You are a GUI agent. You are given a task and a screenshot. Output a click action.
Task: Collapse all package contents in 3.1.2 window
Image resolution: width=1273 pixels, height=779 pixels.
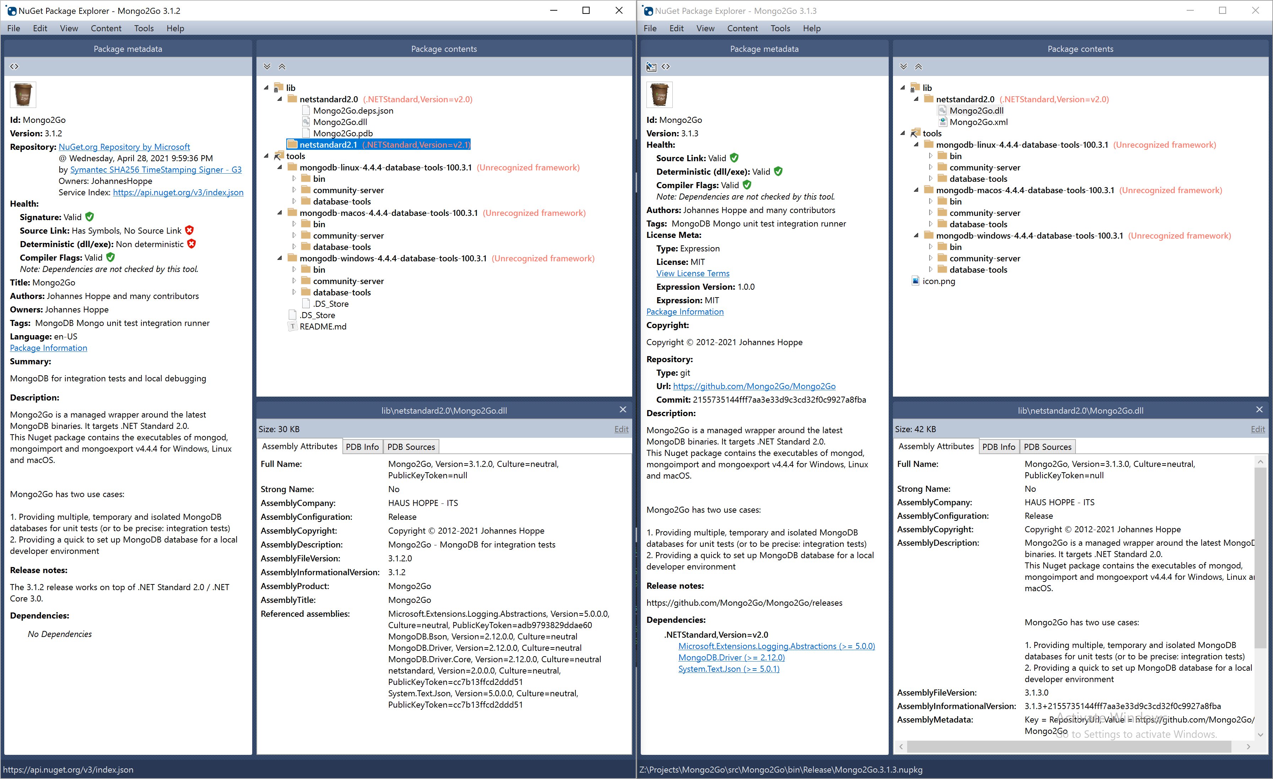click(282, 67)
